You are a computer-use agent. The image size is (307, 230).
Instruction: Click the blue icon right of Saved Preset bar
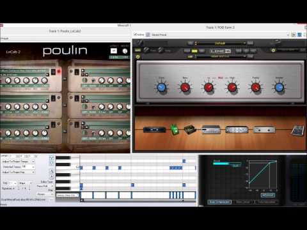click(299, 34)
